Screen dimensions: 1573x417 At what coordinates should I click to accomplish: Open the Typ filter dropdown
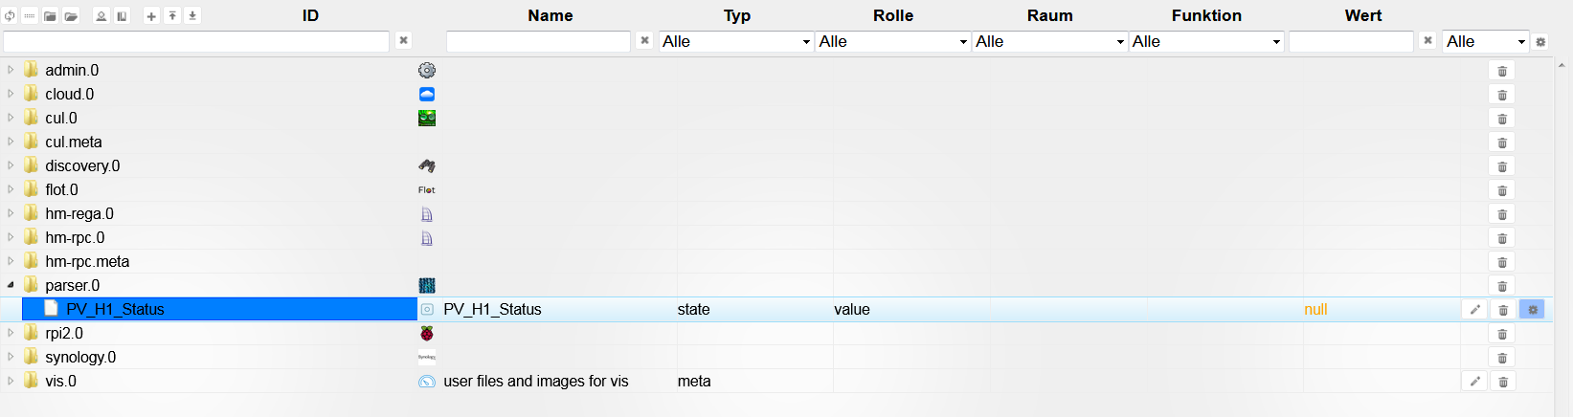point(736,42)
